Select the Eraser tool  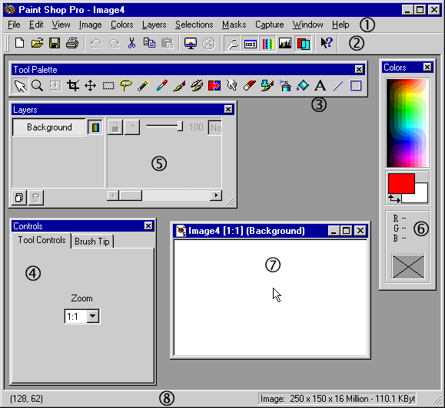[250, 86]
